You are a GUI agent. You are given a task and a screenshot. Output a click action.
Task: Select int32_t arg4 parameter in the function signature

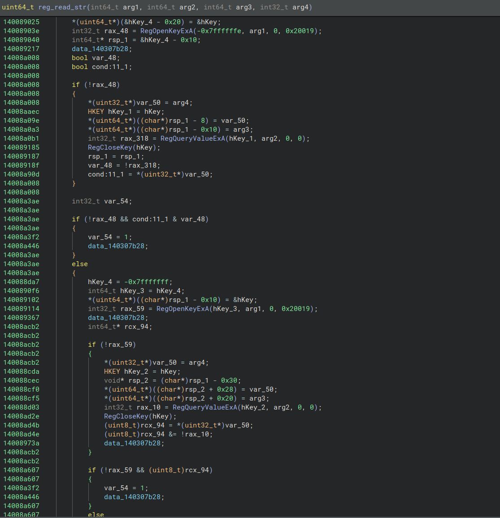coord(284,7)
